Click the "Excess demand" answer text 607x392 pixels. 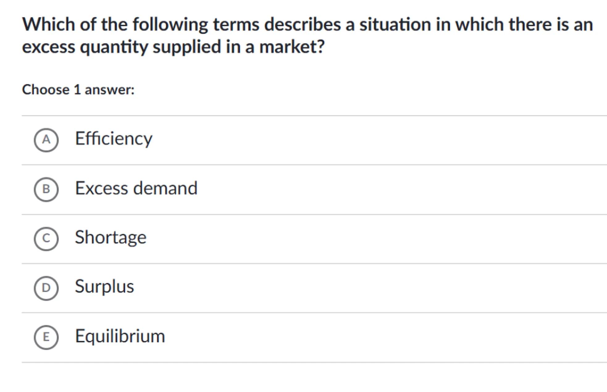(136, 188)
